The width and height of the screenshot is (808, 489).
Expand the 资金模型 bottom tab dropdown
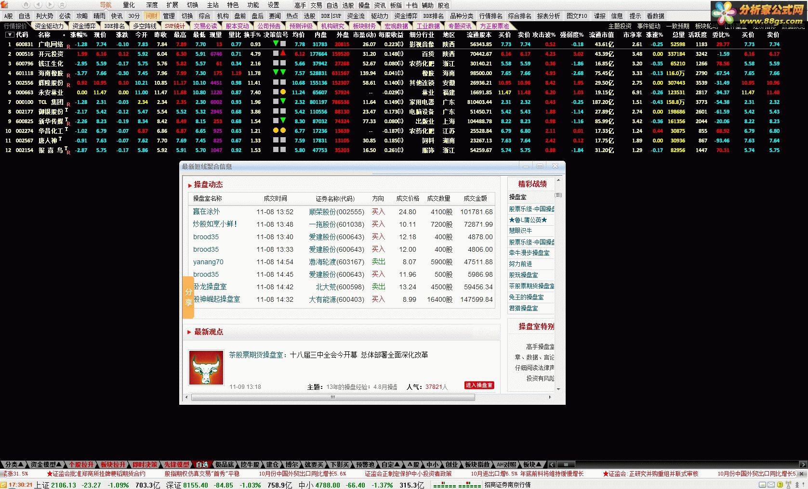(46, 464)
